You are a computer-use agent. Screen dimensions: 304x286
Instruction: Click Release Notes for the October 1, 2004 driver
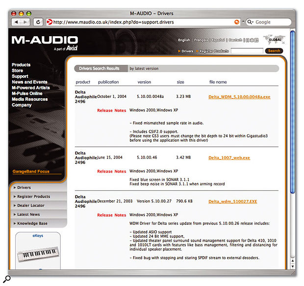point(111,110)
